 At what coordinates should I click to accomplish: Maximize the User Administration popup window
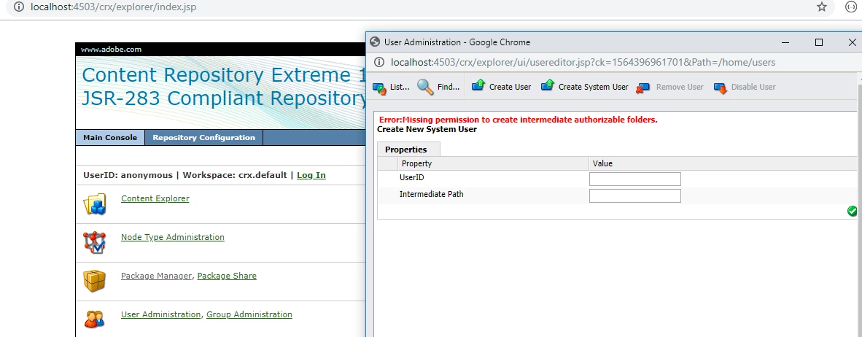coord(818,42)
